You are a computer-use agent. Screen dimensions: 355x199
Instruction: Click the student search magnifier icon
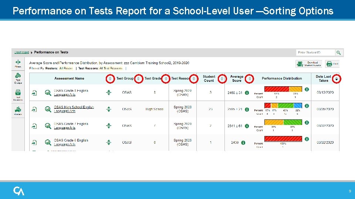coord(338,53)
